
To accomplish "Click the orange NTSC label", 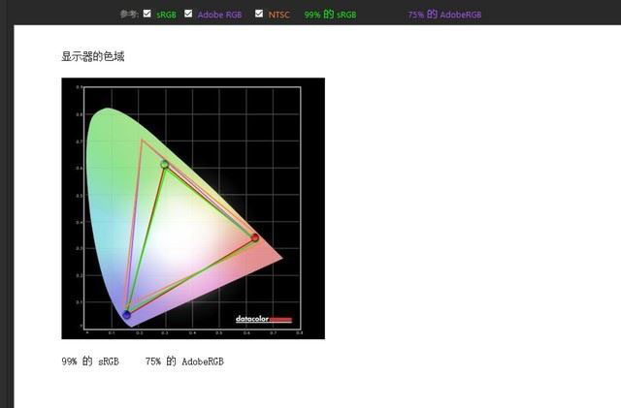I will [278, 15].
